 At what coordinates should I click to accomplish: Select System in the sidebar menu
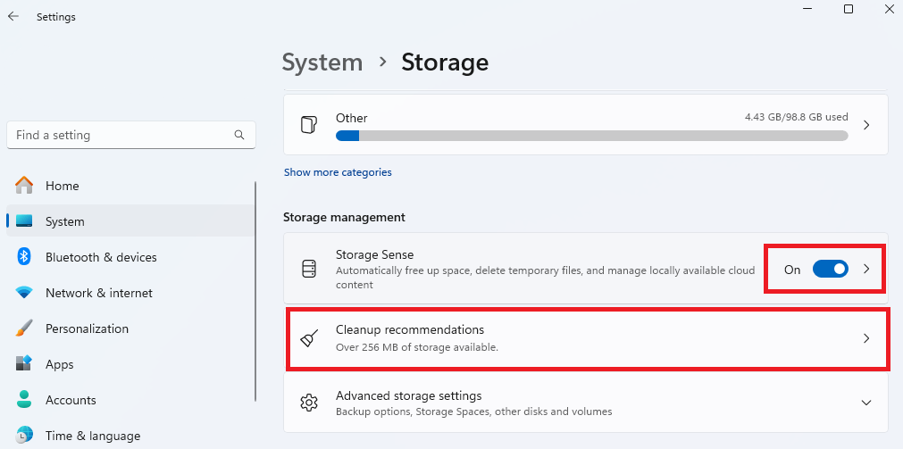click(x=65, y=221)
